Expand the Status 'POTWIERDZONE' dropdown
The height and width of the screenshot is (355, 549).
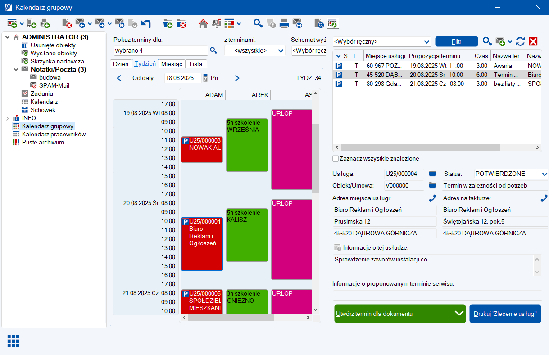[x=544, y=174]
